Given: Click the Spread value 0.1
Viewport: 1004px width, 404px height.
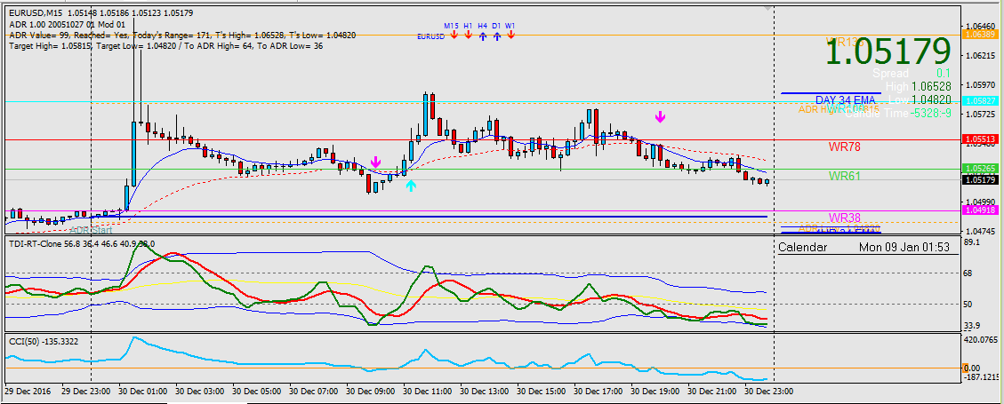Looking at the screenshot, I should pyautogui.click(x=944, y=74).
